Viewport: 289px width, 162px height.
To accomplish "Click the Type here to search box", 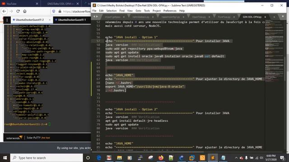I will [x=47, y=158].
